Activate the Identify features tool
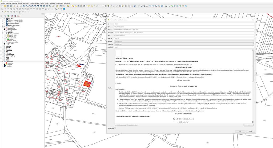273x148 pixels. [61, 6]
